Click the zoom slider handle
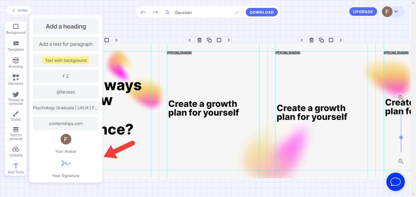Screen dimensions: 416x197 [401, 138]
